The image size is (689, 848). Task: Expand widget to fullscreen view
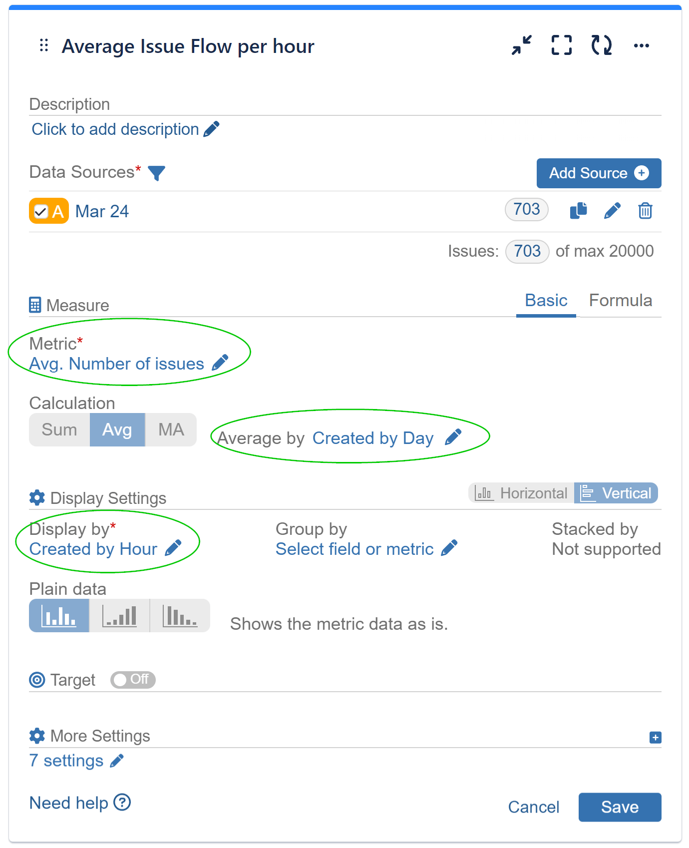561,45
